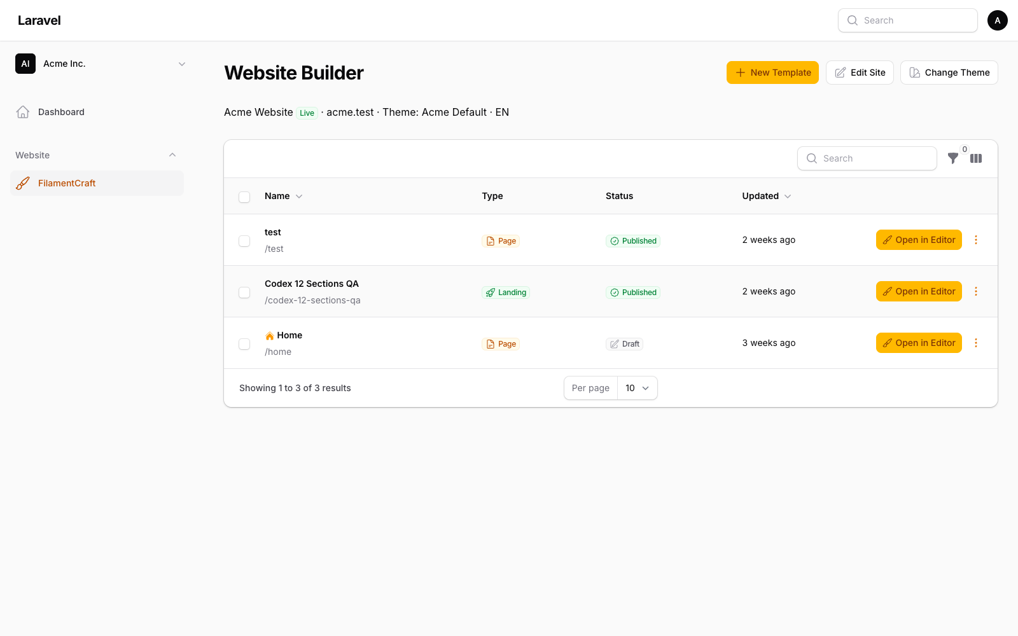Focus the global Search field in header

click(908, 20)
